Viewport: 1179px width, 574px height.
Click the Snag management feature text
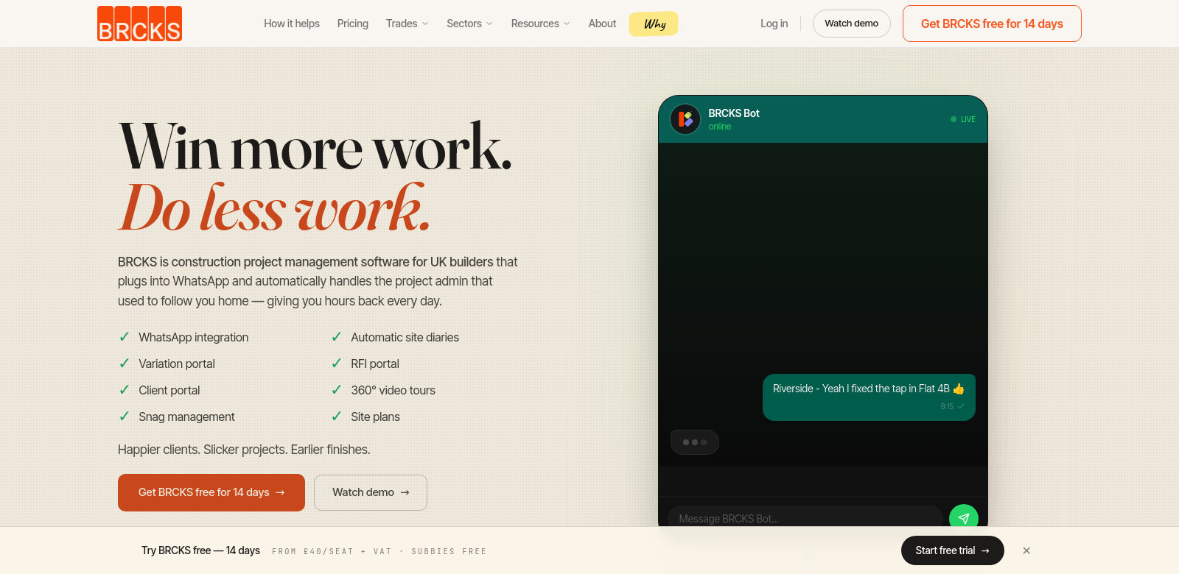pos(186,417)
